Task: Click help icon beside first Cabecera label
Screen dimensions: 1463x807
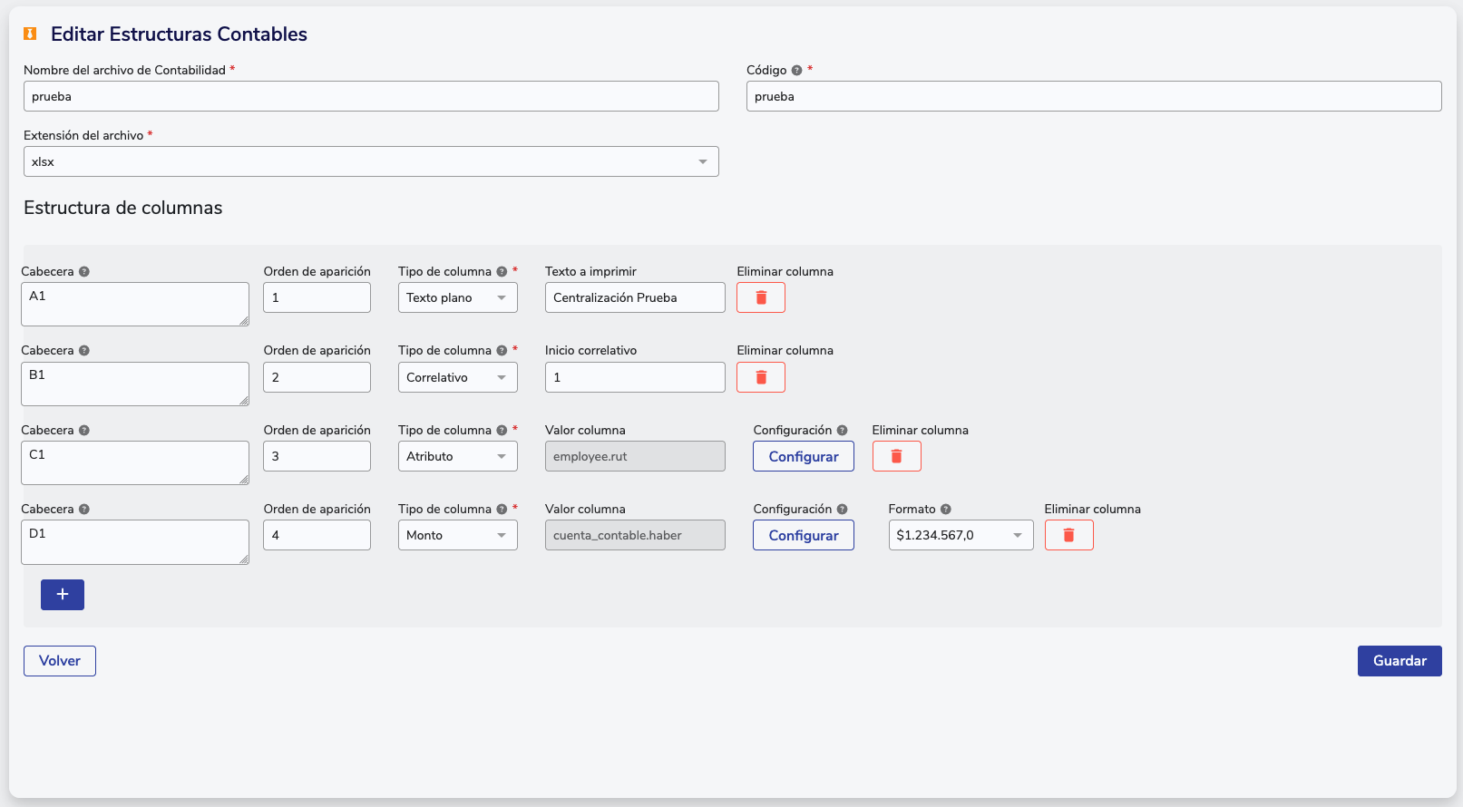Action: click(x=84, y=272)
